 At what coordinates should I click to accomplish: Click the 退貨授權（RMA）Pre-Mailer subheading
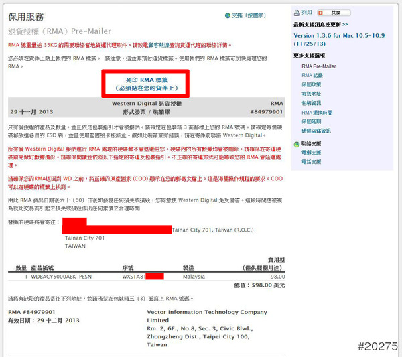(x=60, y=31)
